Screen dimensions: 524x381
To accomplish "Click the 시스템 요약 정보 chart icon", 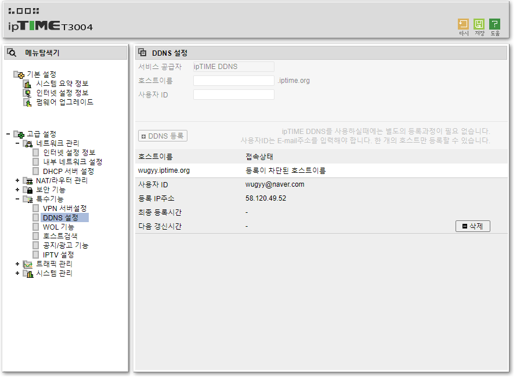I will (27, 84).
